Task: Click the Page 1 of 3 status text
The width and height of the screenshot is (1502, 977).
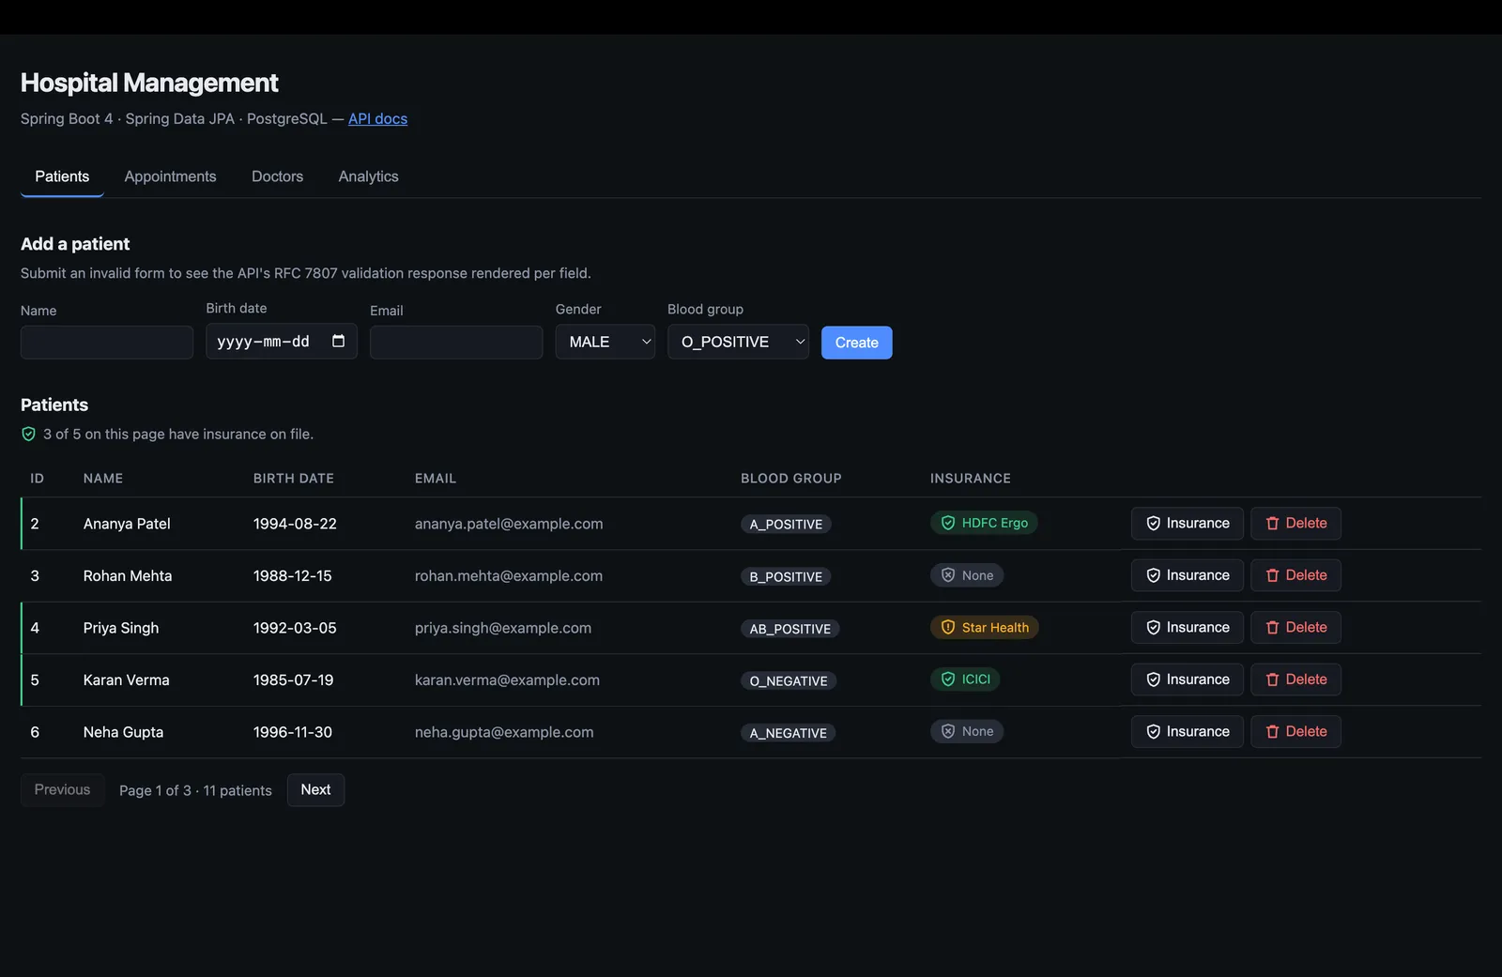Action: (x=195, y=790)
